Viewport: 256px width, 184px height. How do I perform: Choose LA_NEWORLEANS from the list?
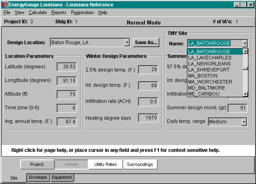pos(215,64)
